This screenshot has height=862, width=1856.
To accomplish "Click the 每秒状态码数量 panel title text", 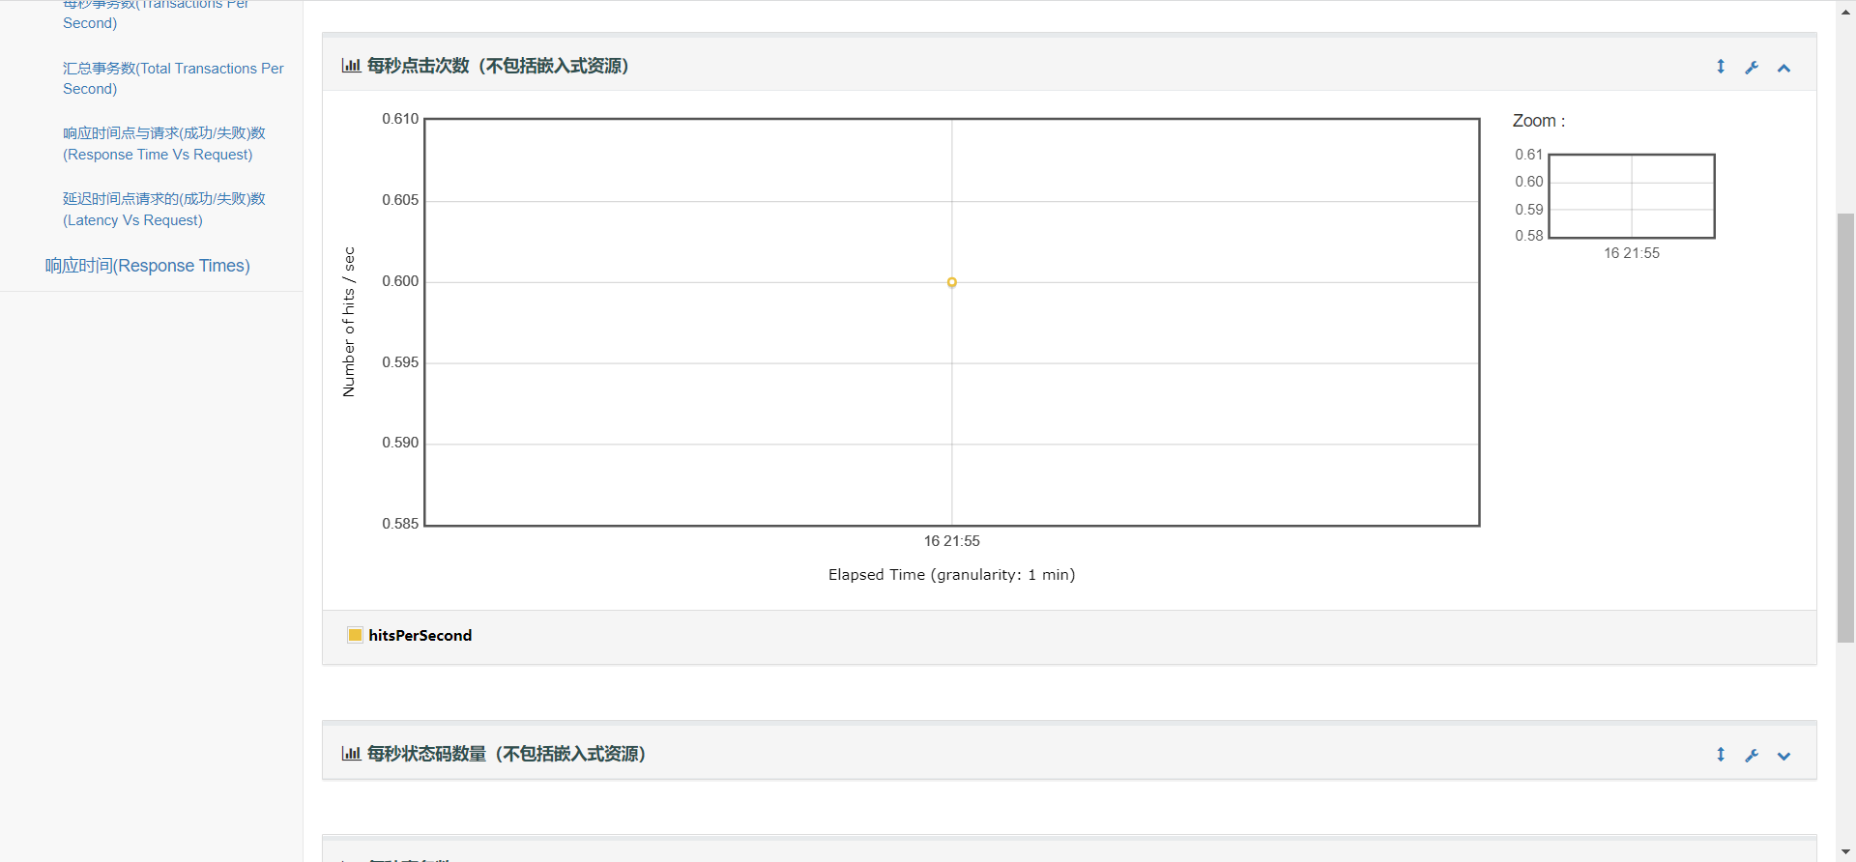I will pyautogui.click(x=507, y=754).
